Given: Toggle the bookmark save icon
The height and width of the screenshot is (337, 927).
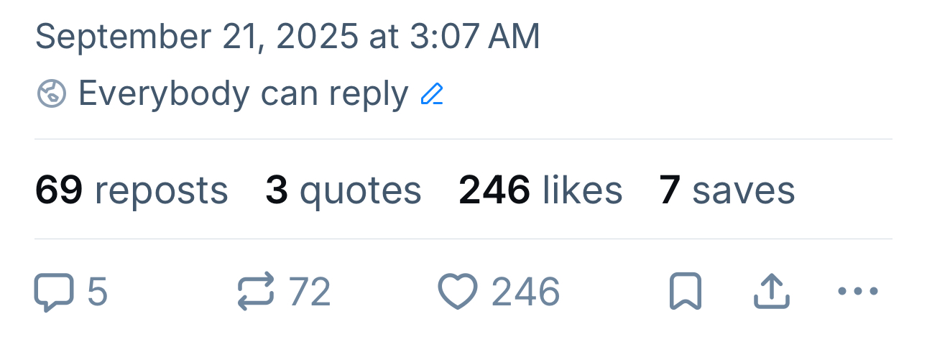Looking at the screenshot, I should pyautogui.click(x=686, y=292).
